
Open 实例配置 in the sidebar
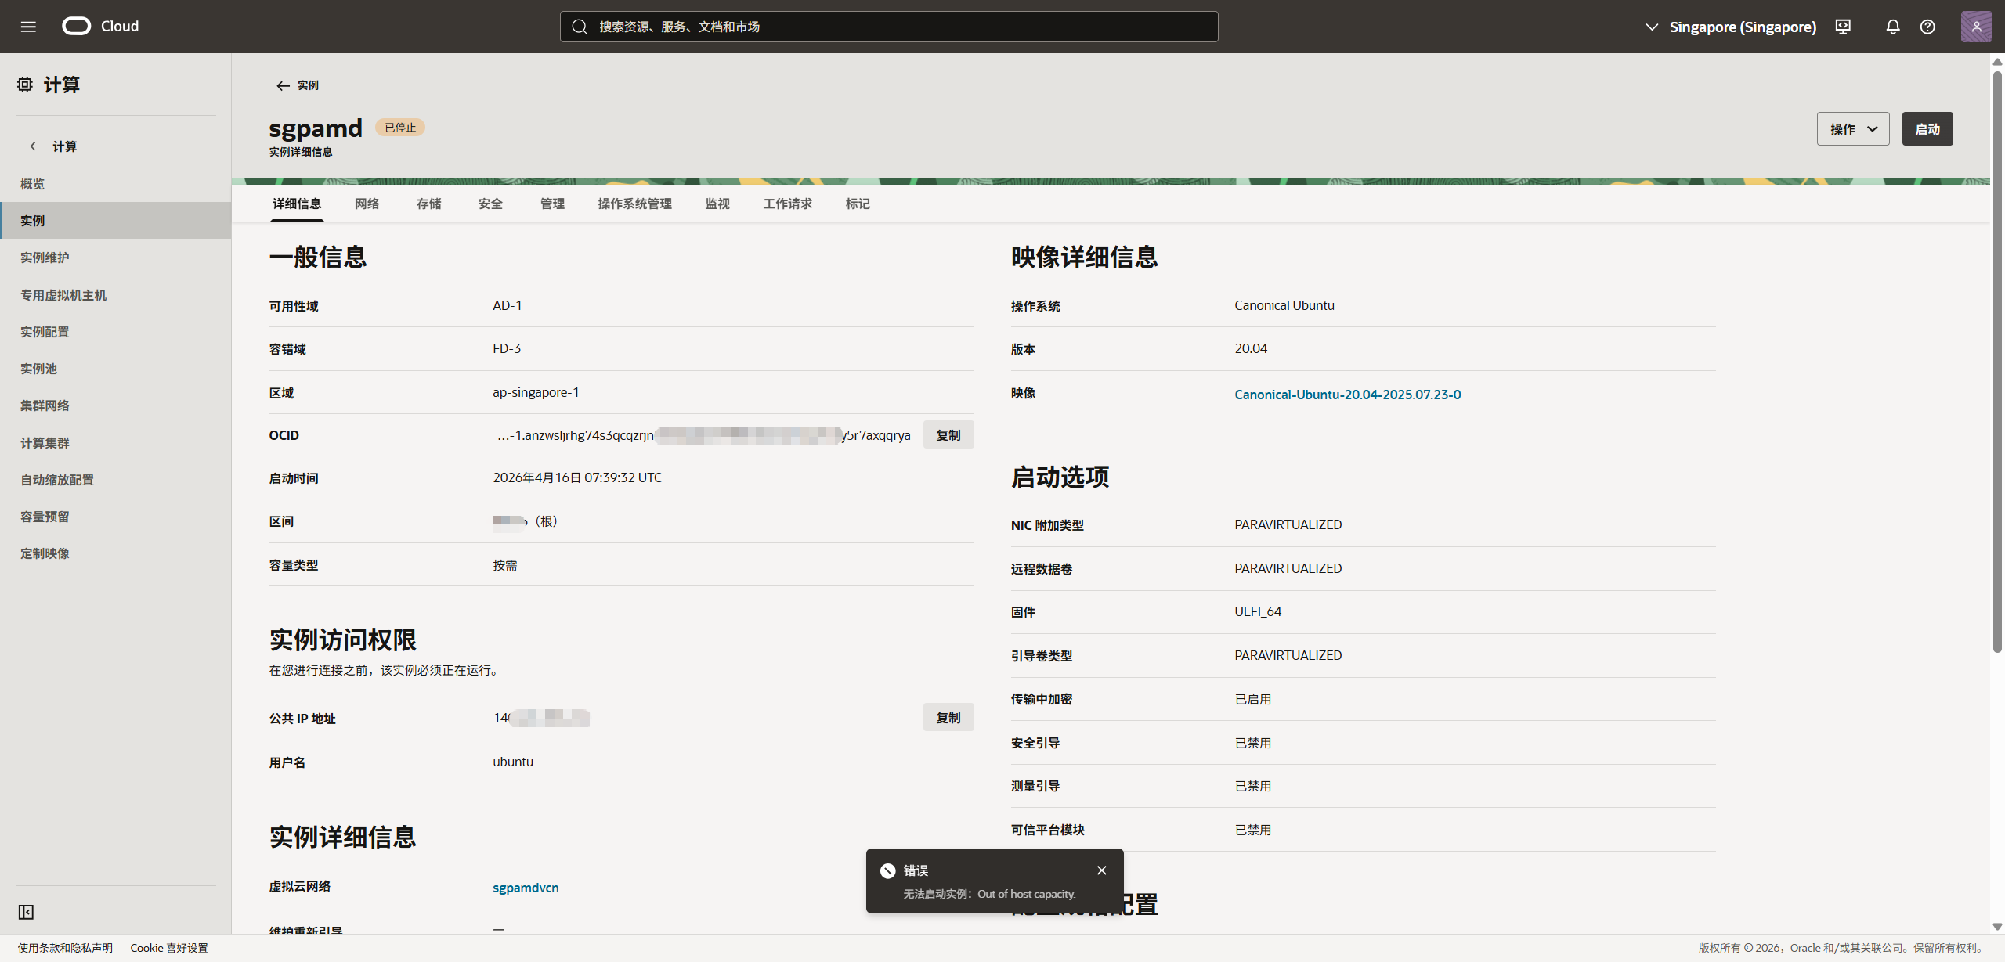tap(116, 332)
